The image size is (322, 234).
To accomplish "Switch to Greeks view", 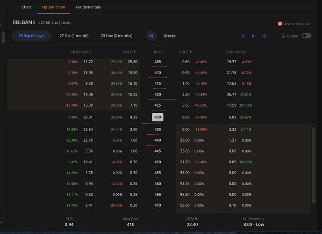I will 170,36.
